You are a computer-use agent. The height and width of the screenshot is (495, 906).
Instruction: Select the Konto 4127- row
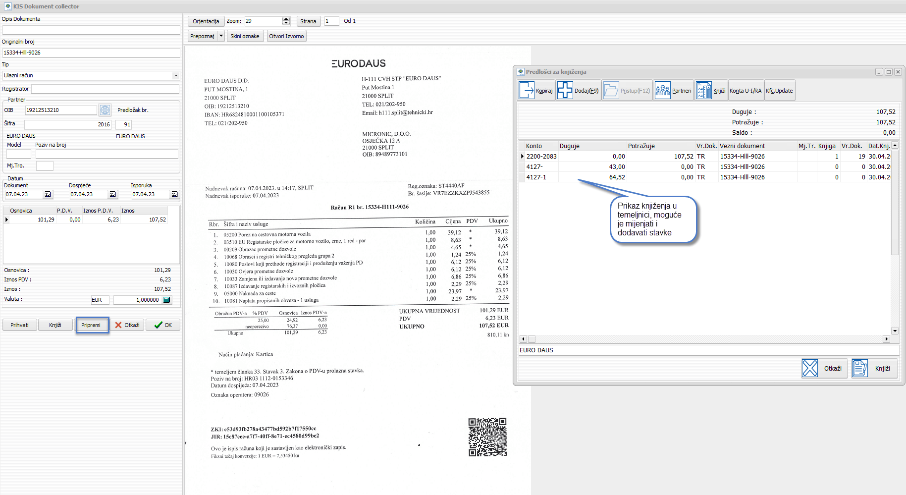tap(705, 166)
